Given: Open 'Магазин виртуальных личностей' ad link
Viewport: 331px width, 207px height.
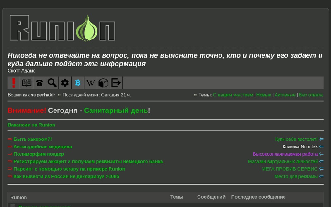Looking at the screenshot, I should (x=283, y=161).
